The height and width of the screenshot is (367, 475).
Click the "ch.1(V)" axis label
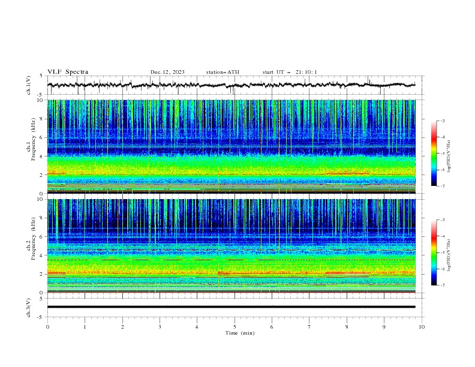(x=29, y=85)
